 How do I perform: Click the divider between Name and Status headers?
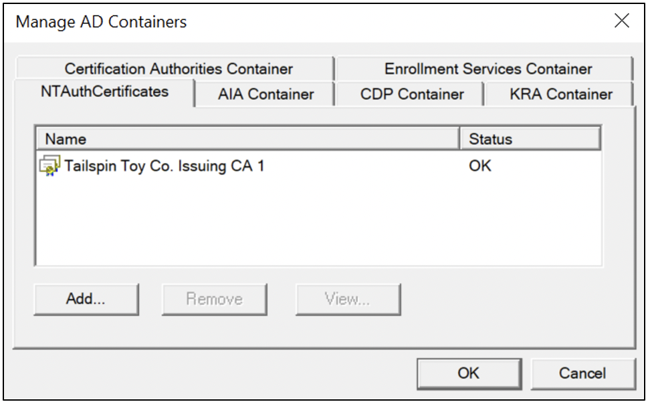tap(460, 139)
